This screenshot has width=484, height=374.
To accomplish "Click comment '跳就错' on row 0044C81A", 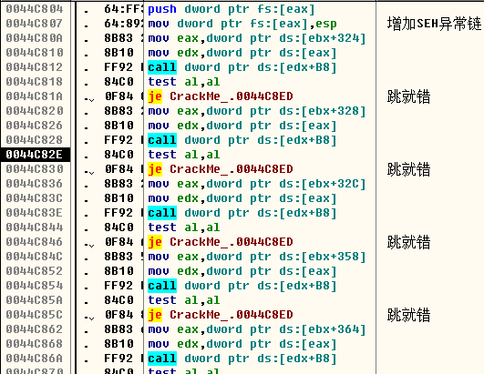I will point(408,96).
